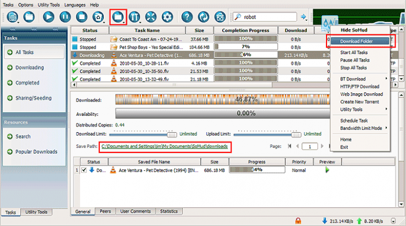Screen dimensions: 406x226
Task: Click the small icon at status bar right end
Action: 393,221
